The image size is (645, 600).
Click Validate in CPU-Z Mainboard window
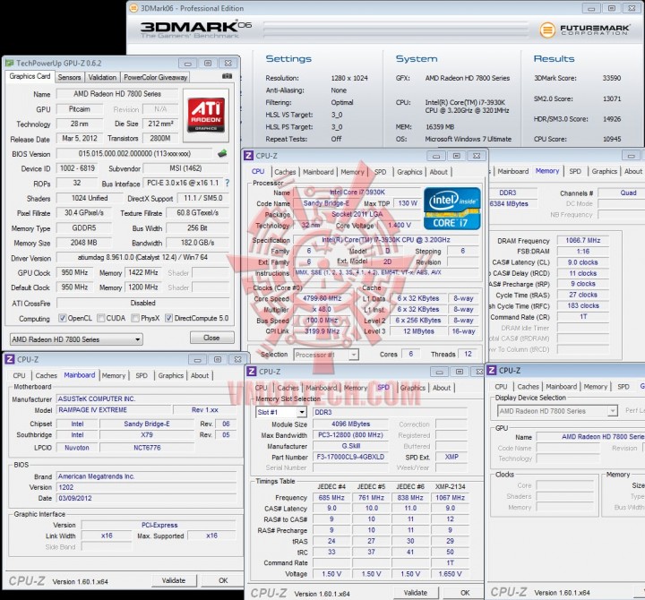click(174, 580)
